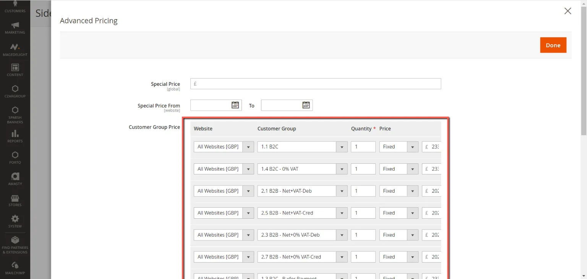Click price amount field in 1.1 B2C row

point(431,147)
